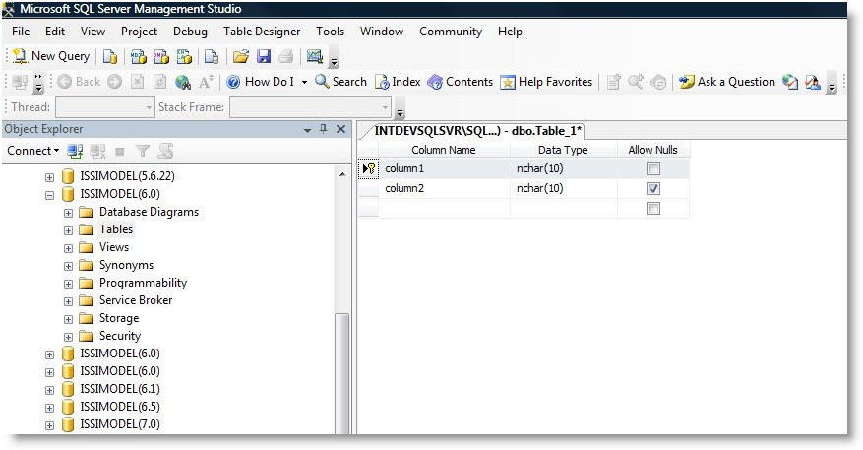This screenshot has width=863, height=450.
Task: Open the Connect dropdown in Object Explorer
Action: [32, 151]
